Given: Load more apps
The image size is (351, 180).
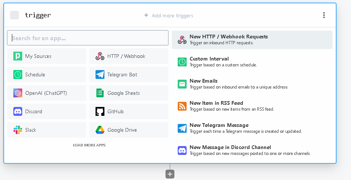Looking at the screenshot, I should 89,145.
